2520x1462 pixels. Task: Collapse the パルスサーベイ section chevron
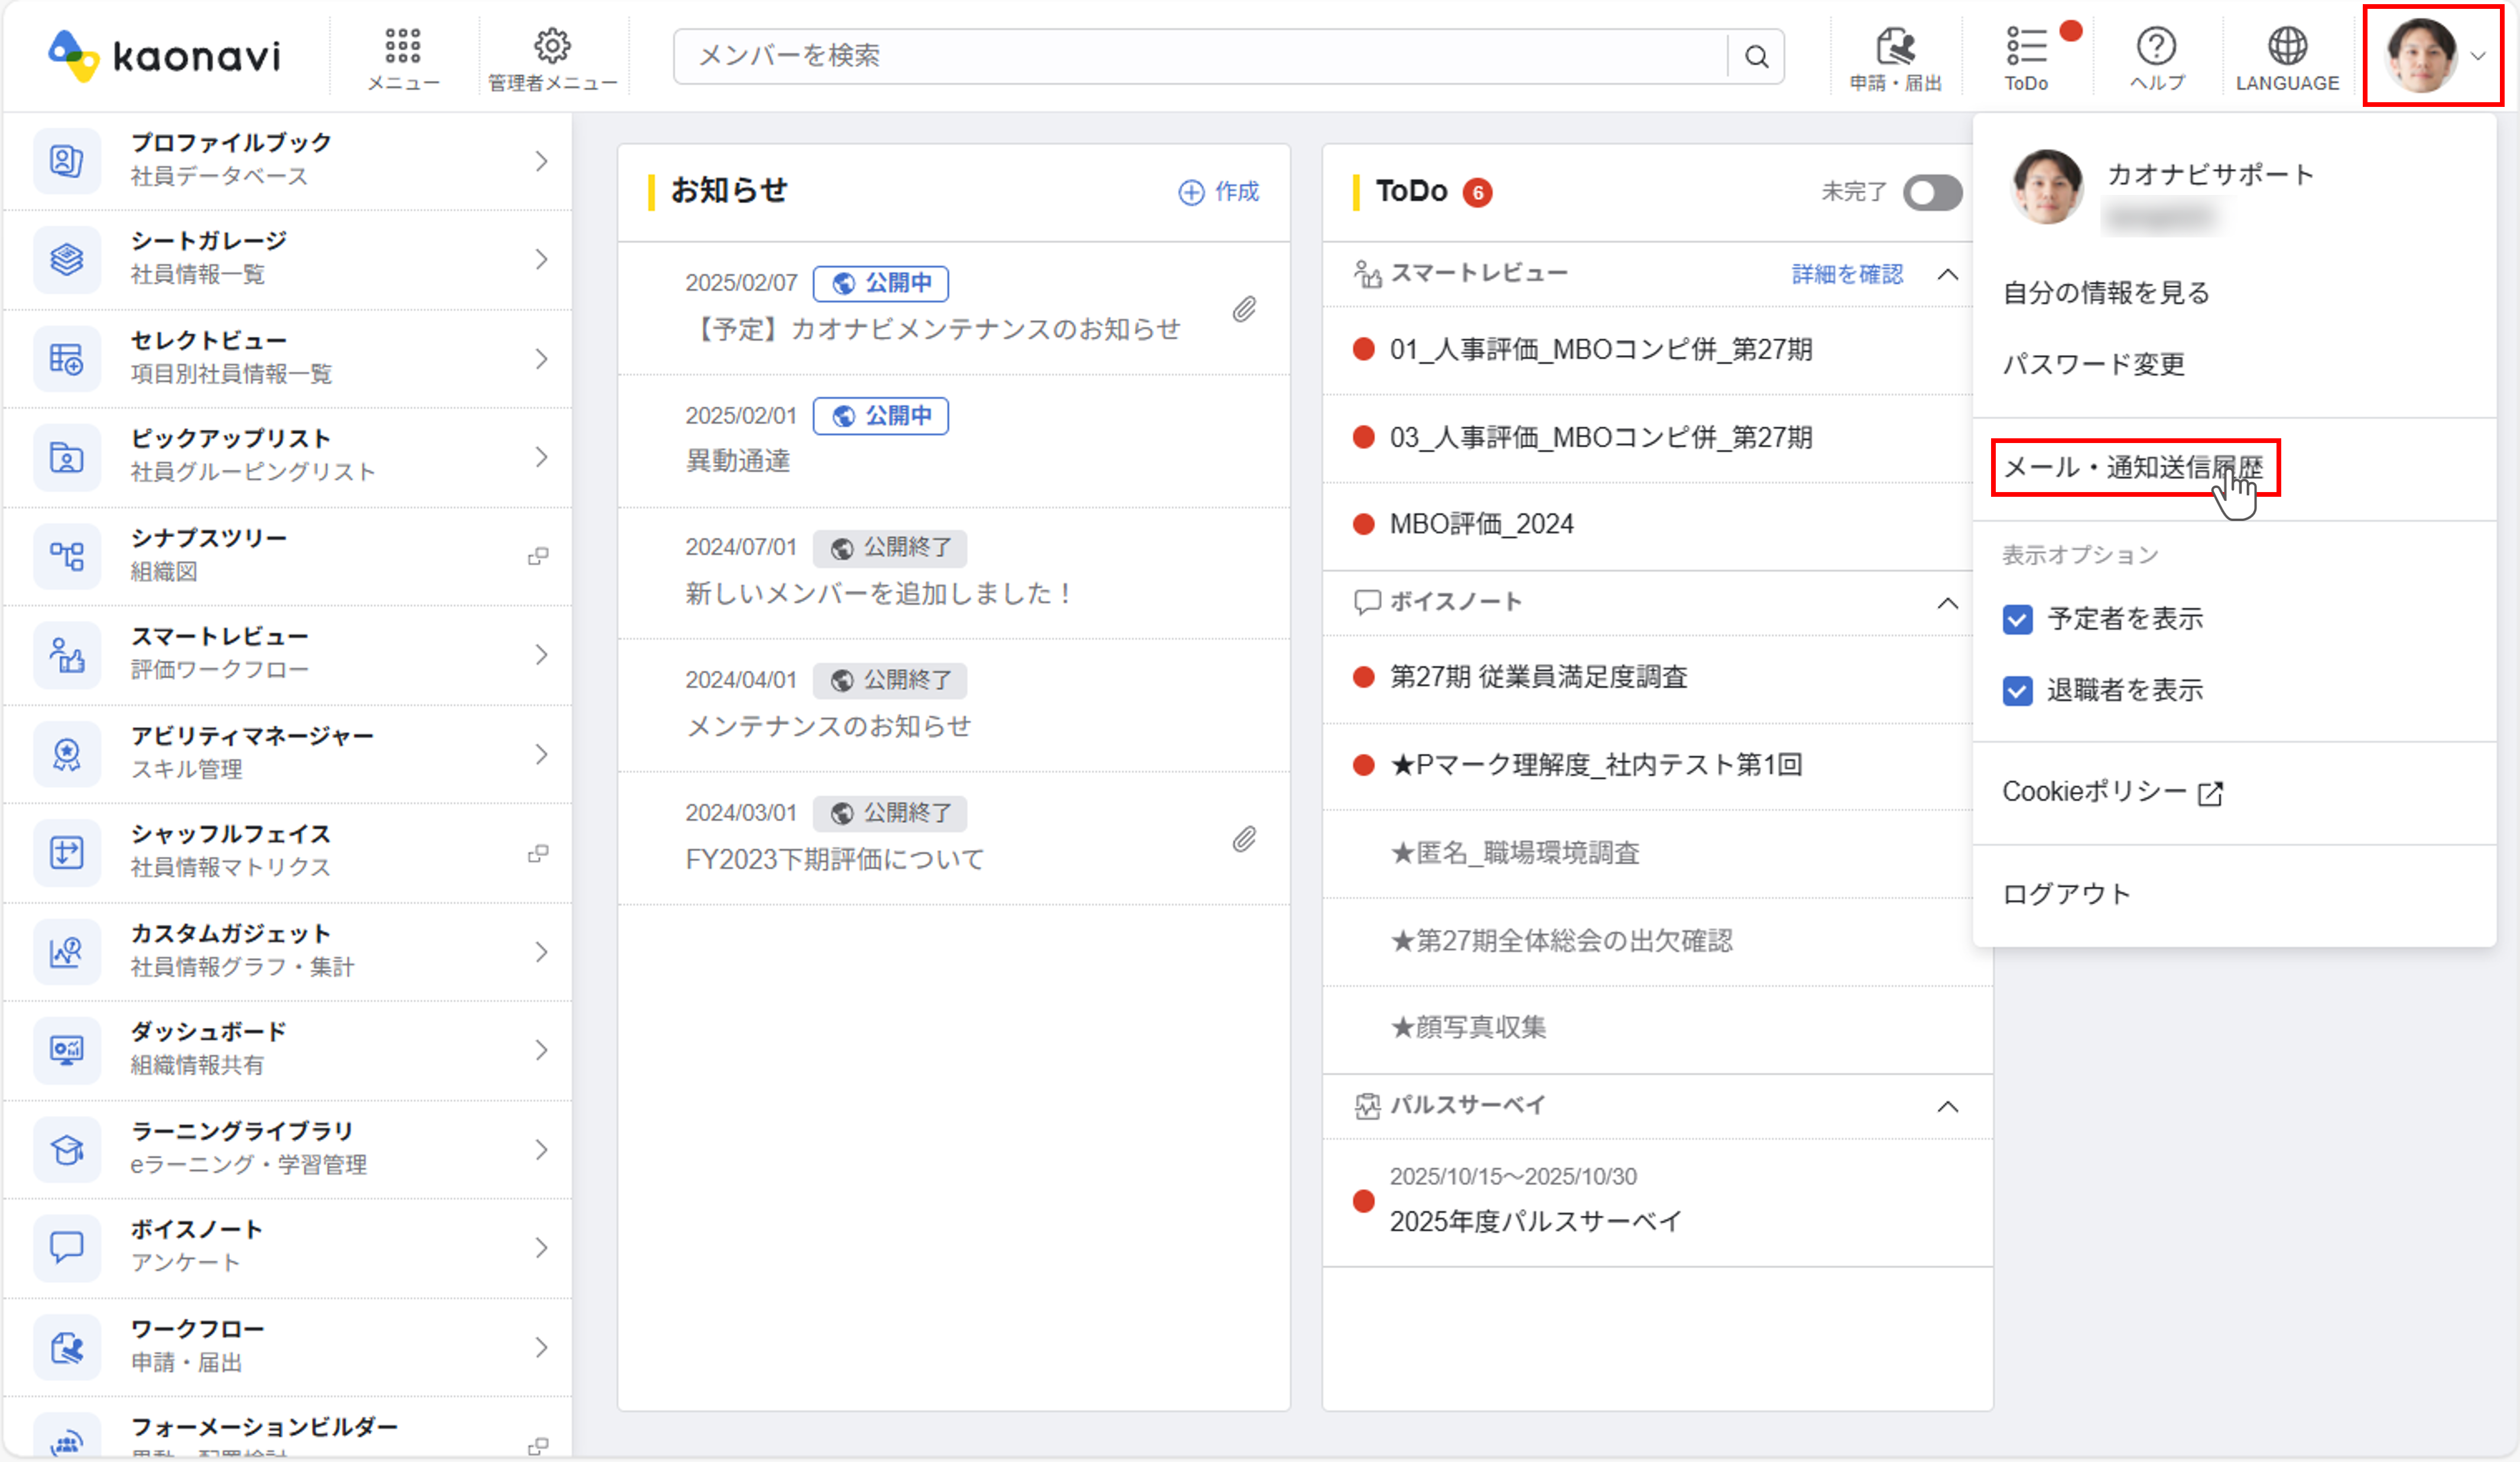click(1947, 1106)
